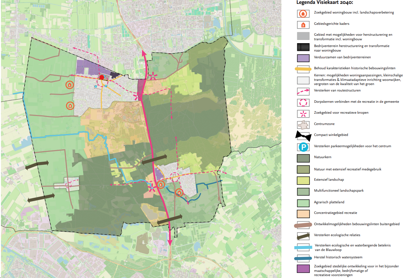Viewport: 407px width, 278px height.
Task: Click the pink asterisk next to map marker 3
Action: 152,188
